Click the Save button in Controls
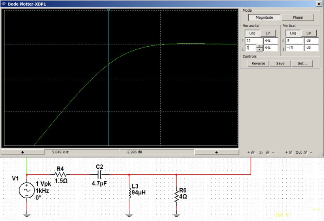 point(280,64)
